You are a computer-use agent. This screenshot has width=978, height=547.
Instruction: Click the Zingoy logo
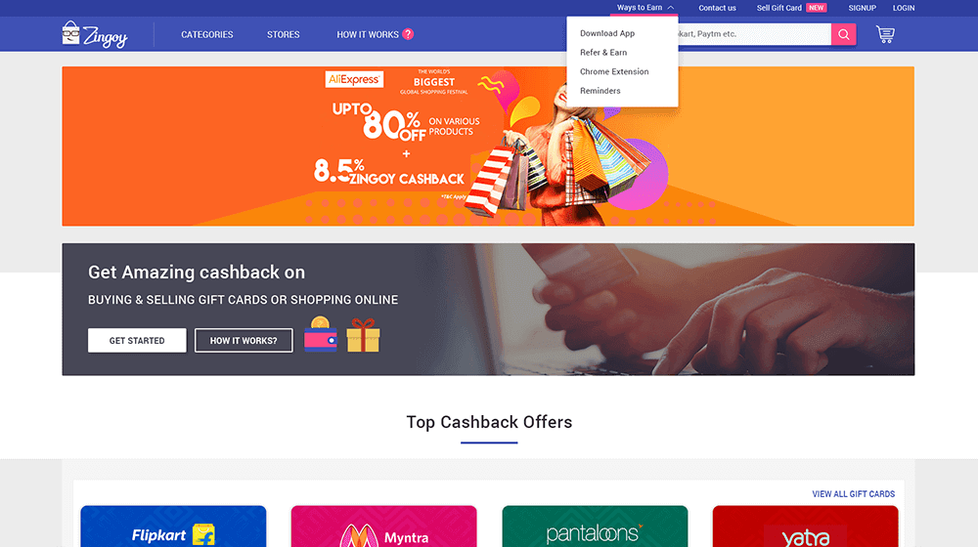click(95, 34)
